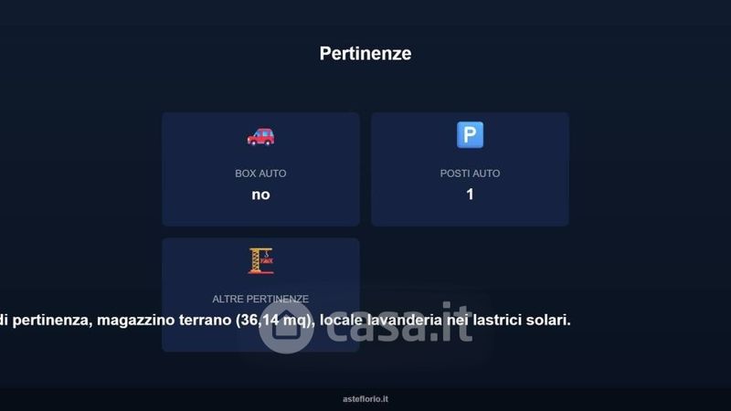731x411 pixels.
Task: Click the BOX AUTO label
Action: (260, 174)
